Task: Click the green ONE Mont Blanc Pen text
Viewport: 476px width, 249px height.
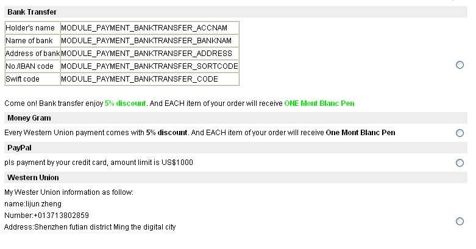Action: coord(319,103)
